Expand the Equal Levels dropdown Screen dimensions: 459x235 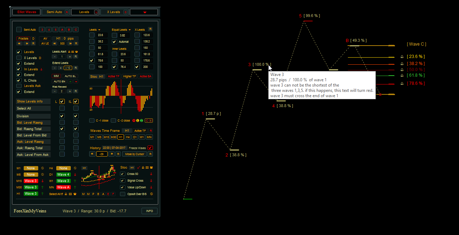130,30
